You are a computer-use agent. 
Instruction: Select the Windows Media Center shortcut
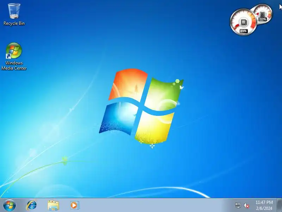(14, 56)
